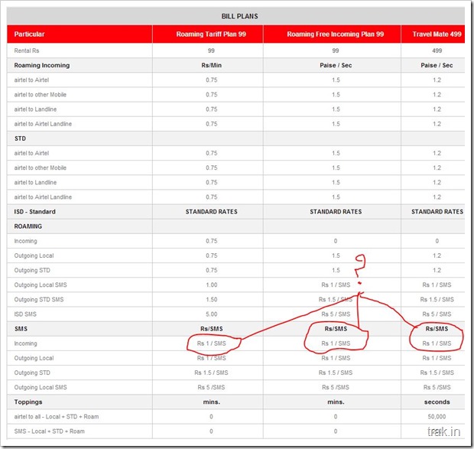Click the Roaming Tariff Plan 99 header
Image resolution: width=474 pixels, height=449 pixels.
point(211,34)
